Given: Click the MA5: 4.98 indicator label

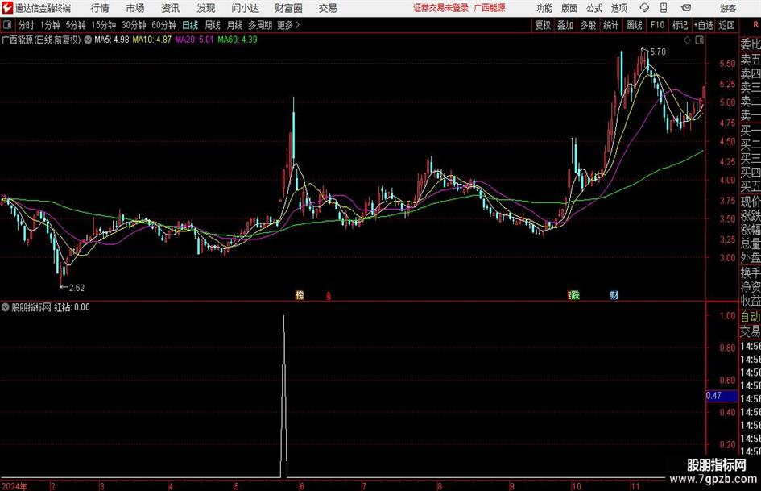Looking at the screenshot, I should pyautogui.click(x=112, y=40).
